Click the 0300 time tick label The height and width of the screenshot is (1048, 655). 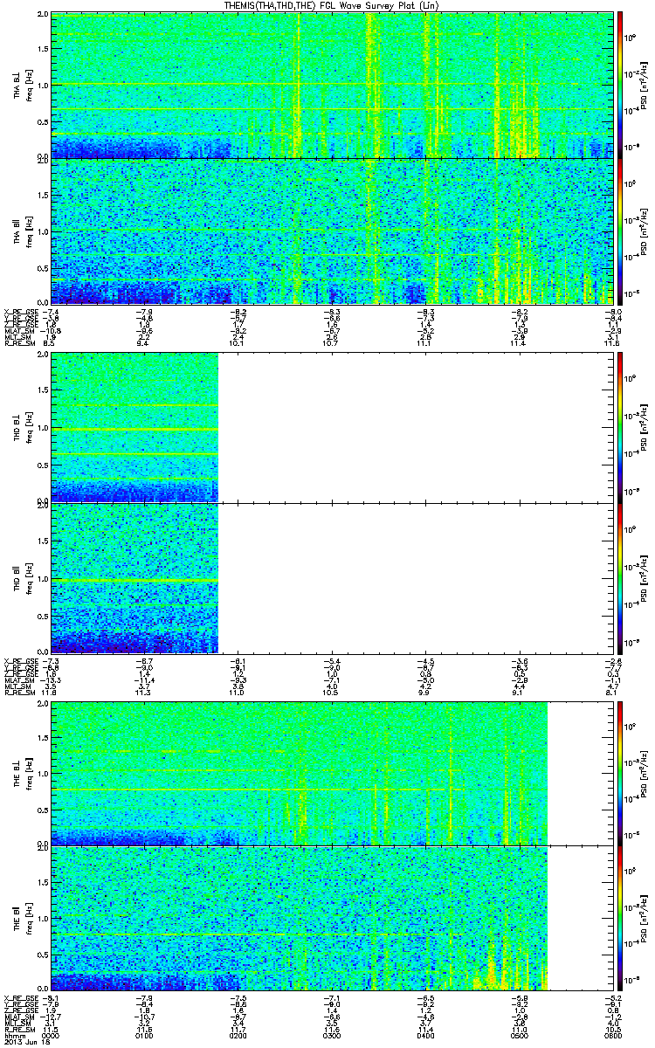pos(333,1037)
